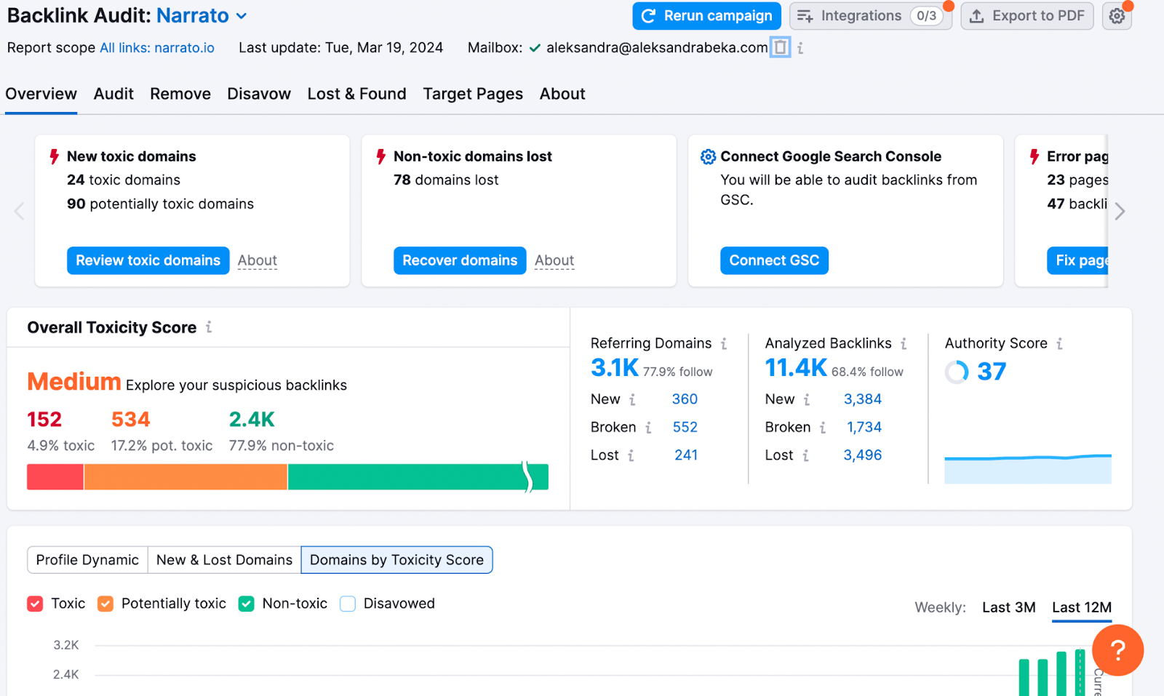Uncheck the Toxic filter checkbox

point(35,604)
